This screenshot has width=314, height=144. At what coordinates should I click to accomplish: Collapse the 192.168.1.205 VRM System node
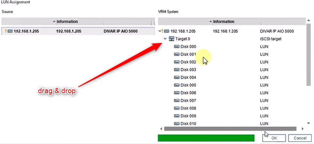click(x=159, y=31)
